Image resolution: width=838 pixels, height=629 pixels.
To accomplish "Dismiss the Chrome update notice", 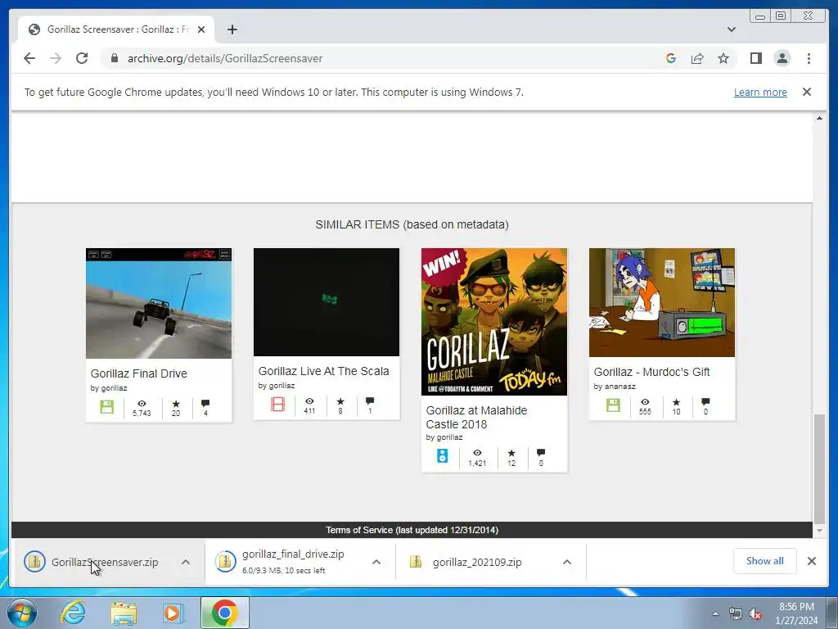I will pos(806,92).
